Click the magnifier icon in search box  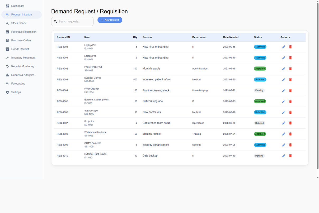pos(55,22)
